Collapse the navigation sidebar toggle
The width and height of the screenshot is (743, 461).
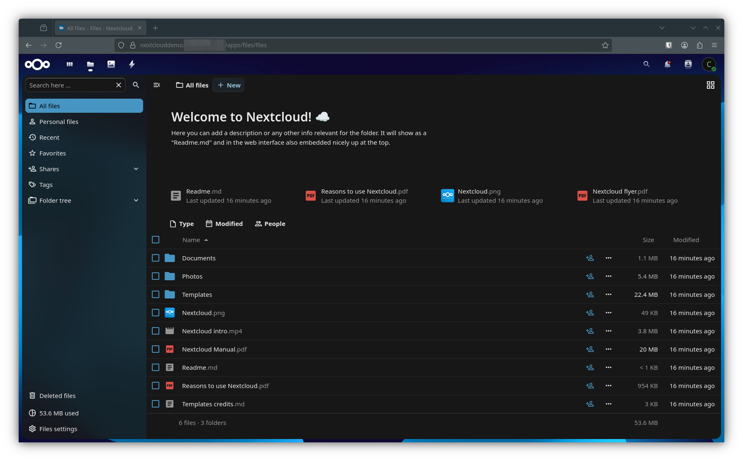157,85
